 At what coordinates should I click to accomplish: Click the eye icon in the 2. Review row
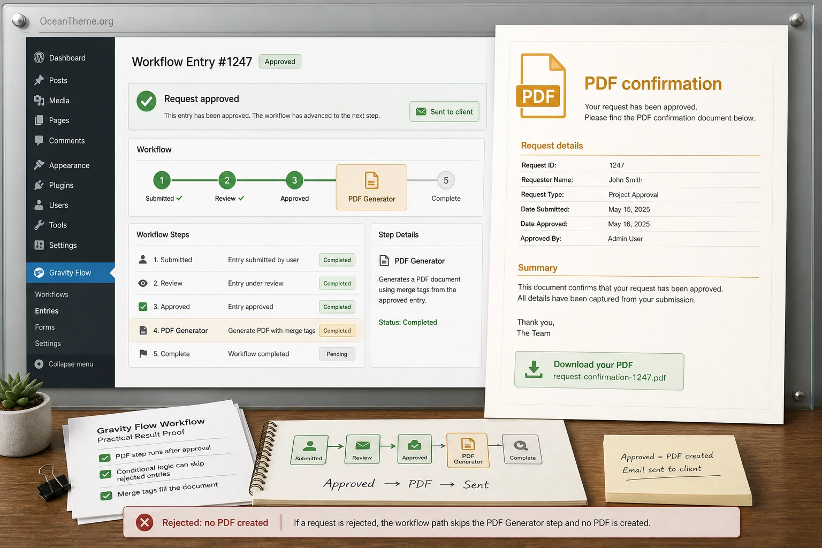click(143, 283)
